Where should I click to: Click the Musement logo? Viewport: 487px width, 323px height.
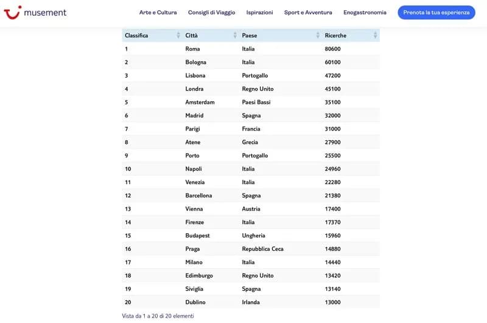35,12
